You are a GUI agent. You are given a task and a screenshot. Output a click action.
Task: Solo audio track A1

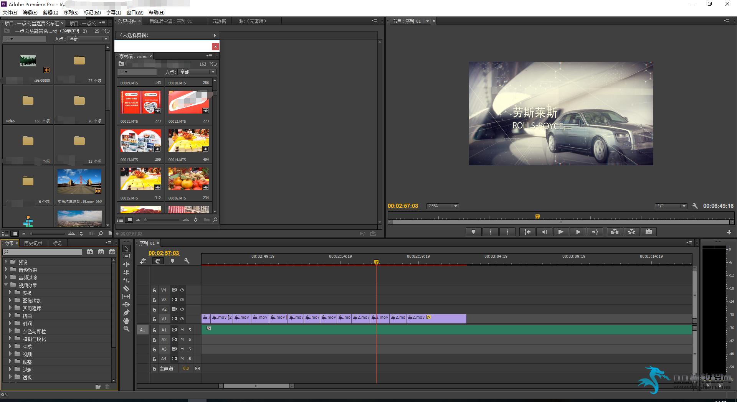click(x=190, y=330)
